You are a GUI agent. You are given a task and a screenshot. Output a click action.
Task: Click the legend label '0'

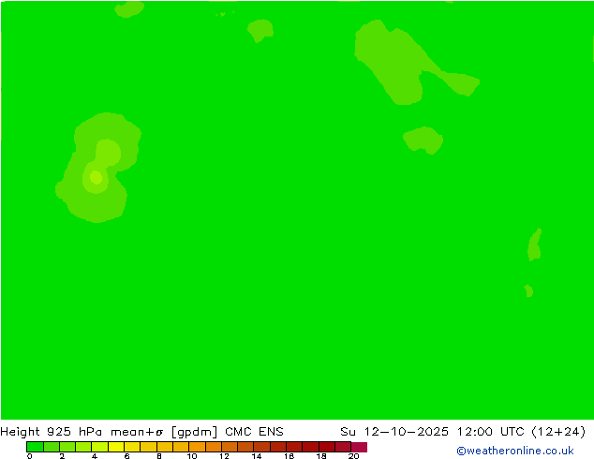[x=30, y=456]
